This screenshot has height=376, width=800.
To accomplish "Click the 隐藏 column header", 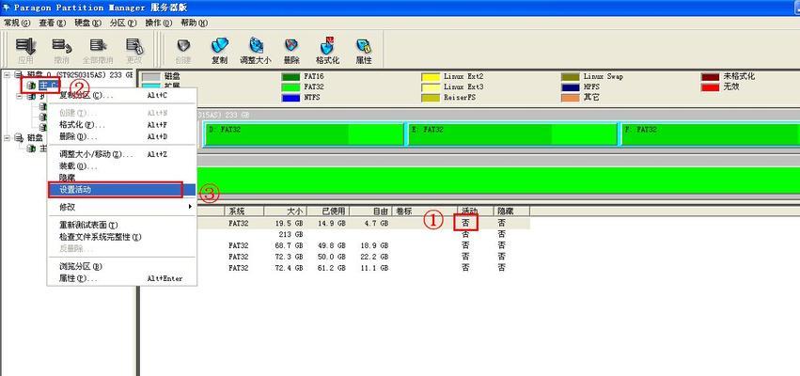I will (x=511, y=211).
